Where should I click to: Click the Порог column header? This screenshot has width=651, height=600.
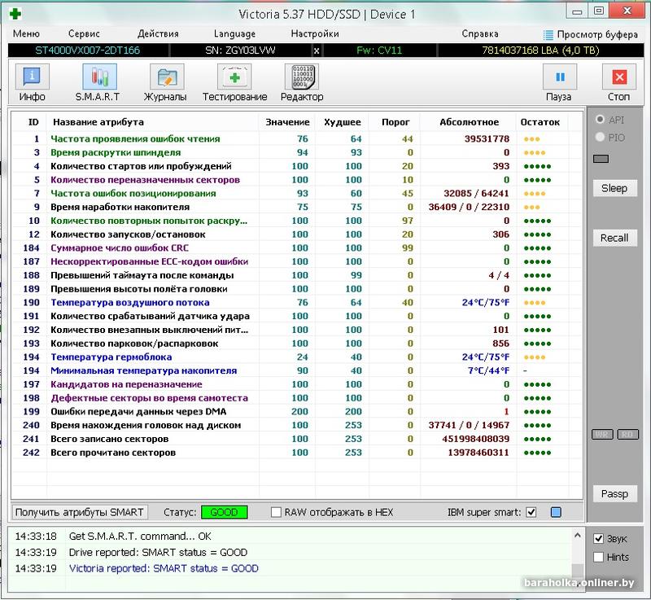[x=395, y=122]
